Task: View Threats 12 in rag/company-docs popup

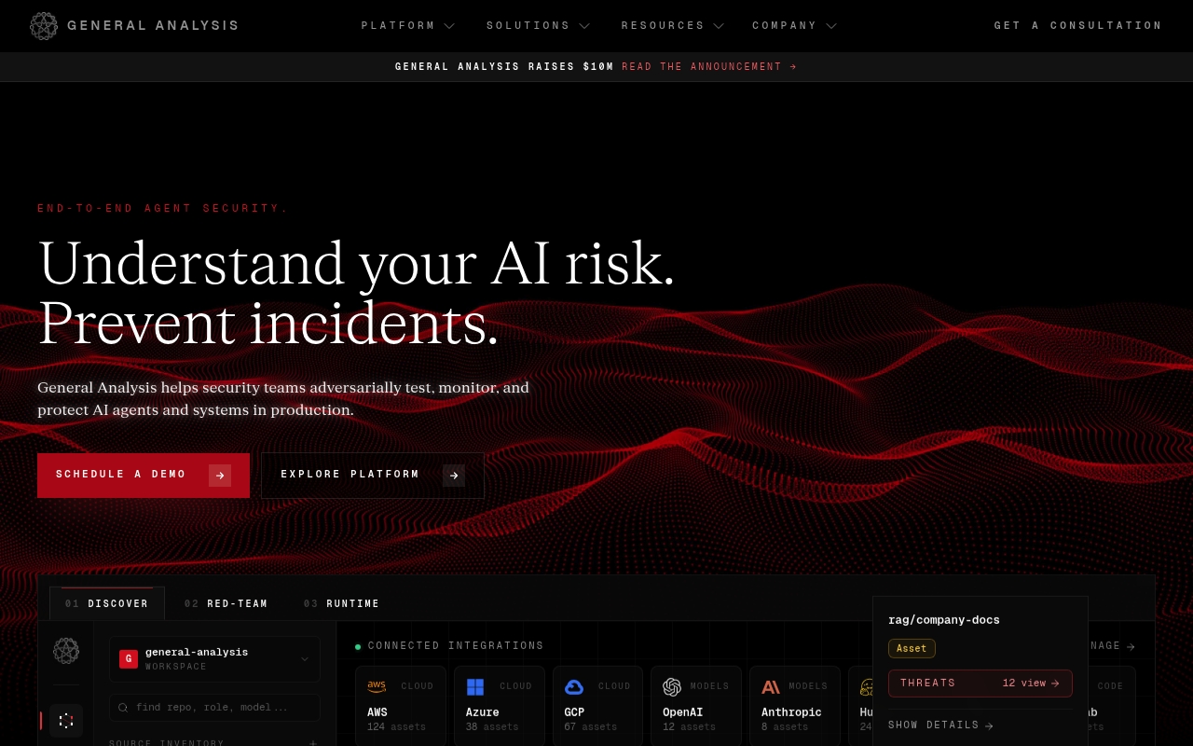Action: 980,684
